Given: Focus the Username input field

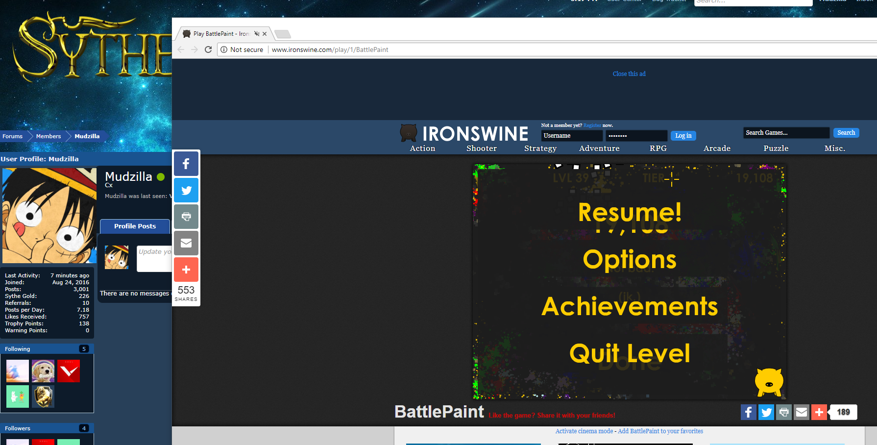Looking at the screenshot, I should coord(572,136).
